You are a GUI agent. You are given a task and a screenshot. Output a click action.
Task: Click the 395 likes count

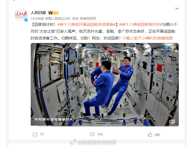[157, 135]
